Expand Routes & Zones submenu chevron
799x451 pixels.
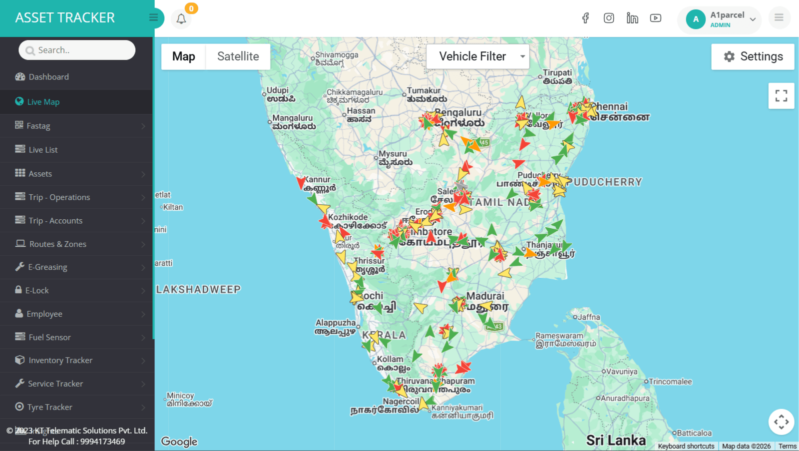pos(143,245)
